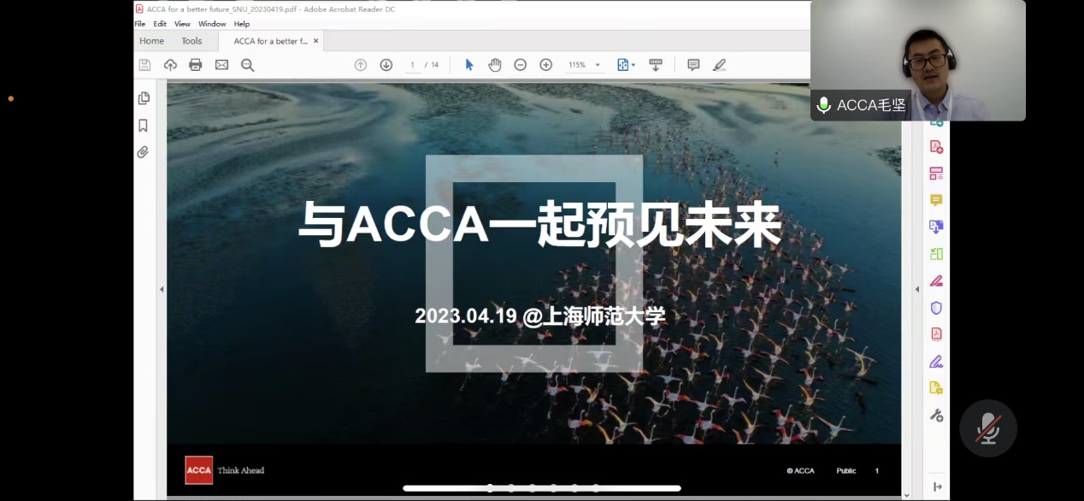Click the Think Ahead slogan text
The width and height of the screenshot is (1084, 501).
point(241,470)
